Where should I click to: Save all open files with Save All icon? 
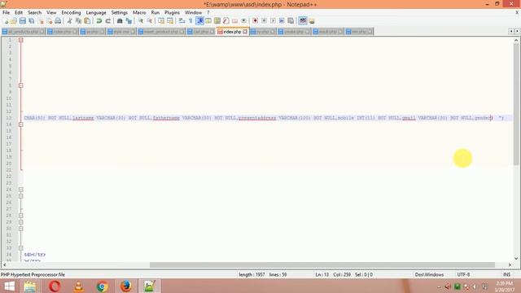coord(32,21)
